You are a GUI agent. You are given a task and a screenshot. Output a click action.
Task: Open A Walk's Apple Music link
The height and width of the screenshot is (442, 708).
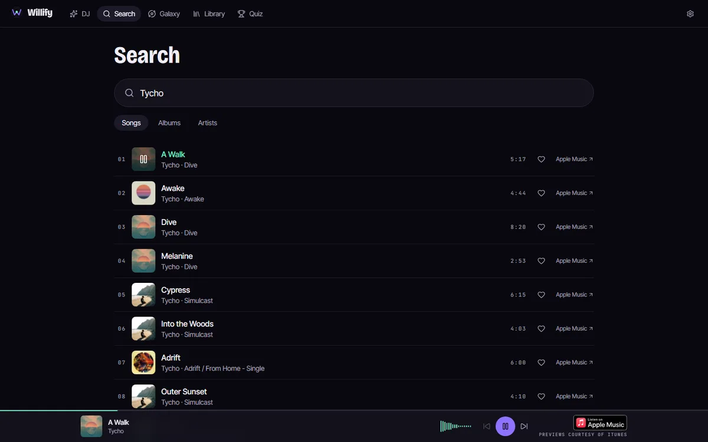click(574, 159)
